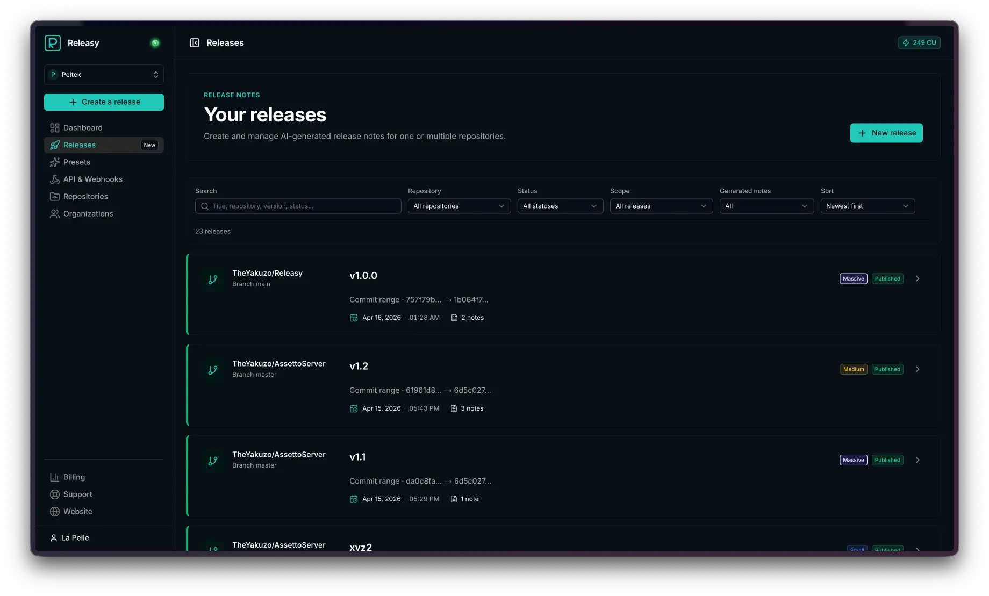The height and width of the screenshot is (596, 989).
Task: Expand the Generated notes All dropdown
Action: [766, 206]
